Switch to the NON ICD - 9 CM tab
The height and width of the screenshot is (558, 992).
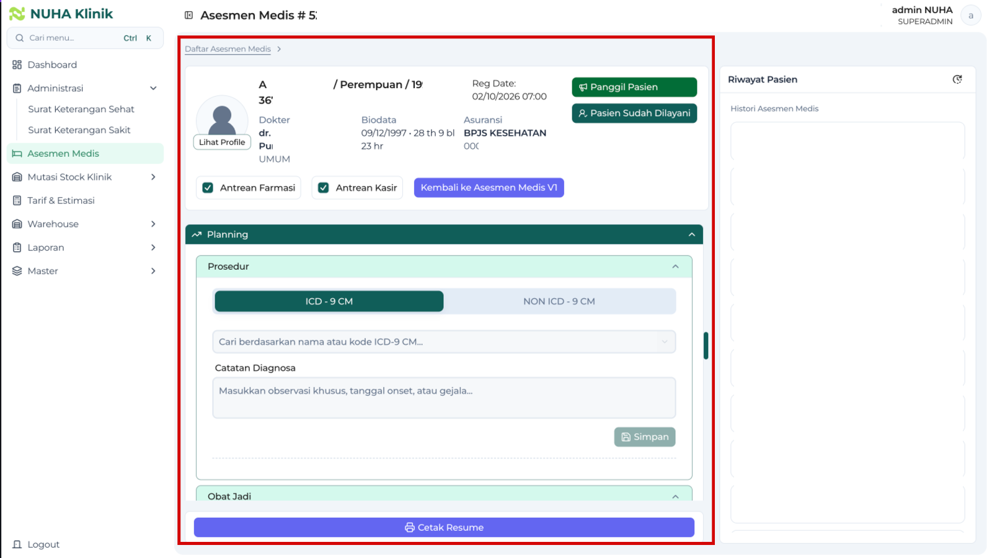[559, 301]
